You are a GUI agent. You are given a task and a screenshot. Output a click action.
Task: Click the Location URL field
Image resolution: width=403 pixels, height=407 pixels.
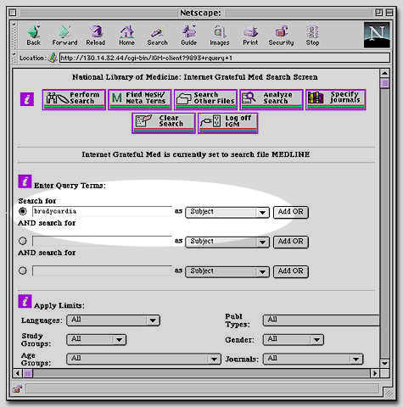(x=225, y=58)
